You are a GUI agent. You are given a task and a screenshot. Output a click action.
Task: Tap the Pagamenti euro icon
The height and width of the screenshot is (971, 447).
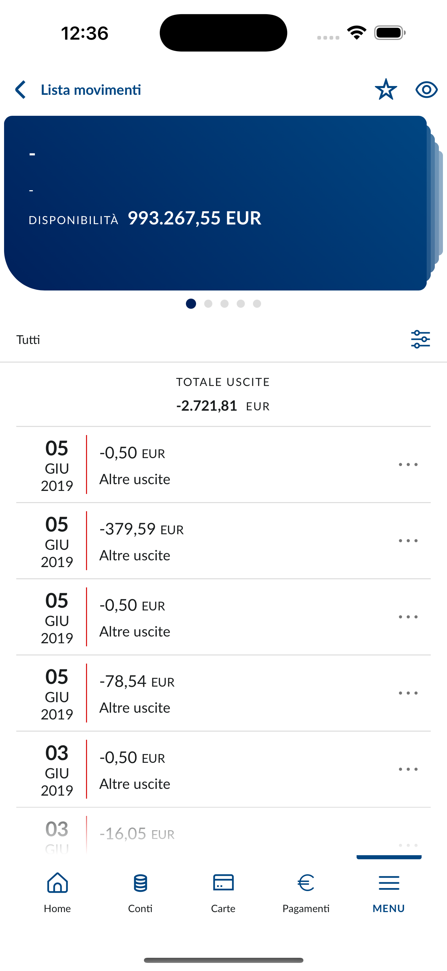click(x=306, y=882)
